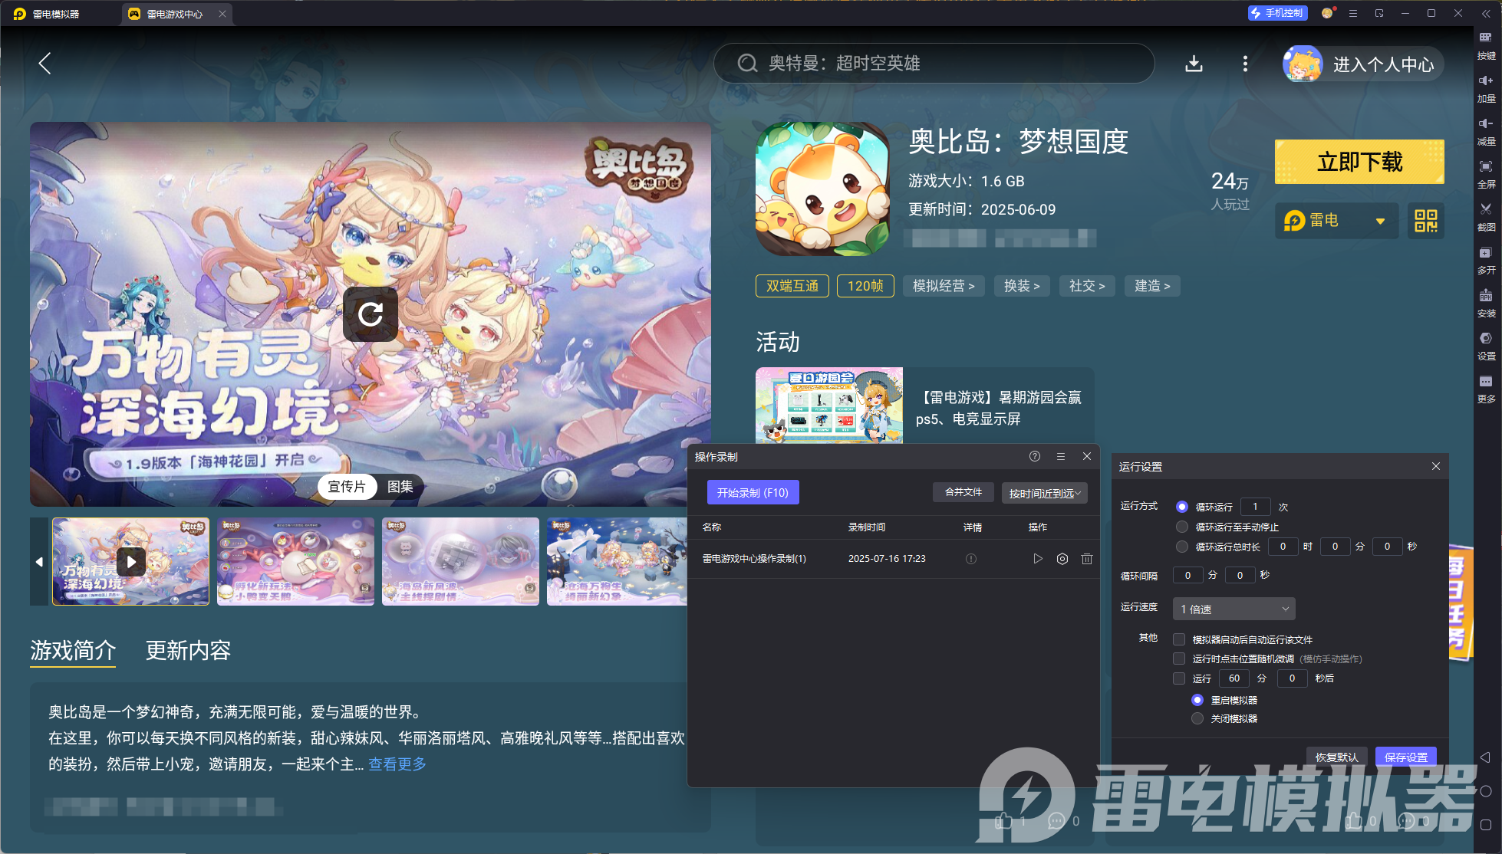Delete the 雷电游戏中心操作录制(1) recording entry
This screenshot has height=854, width=1502.
point(1086,559)
